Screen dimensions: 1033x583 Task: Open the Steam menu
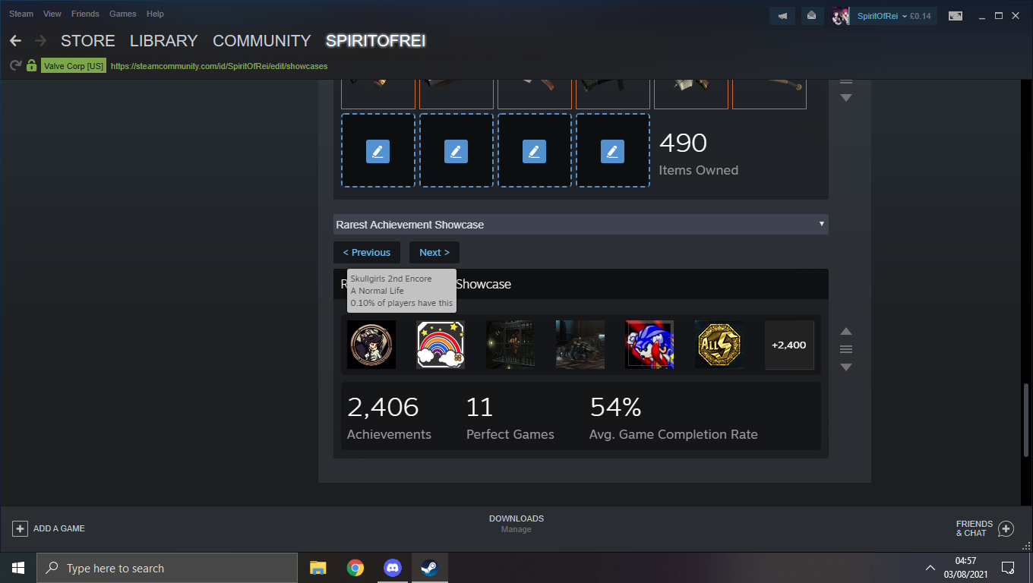point(21,13)
